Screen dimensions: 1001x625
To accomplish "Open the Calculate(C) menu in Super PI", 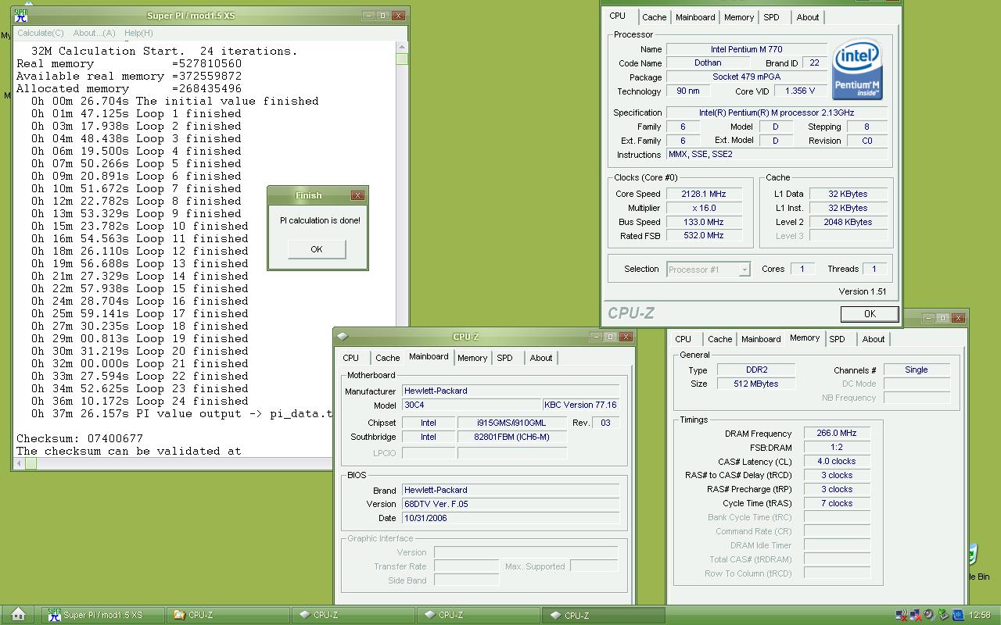I will 41,33.
